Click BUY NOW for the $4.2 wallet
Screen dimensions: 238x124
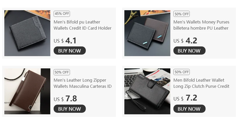(189, 51)
